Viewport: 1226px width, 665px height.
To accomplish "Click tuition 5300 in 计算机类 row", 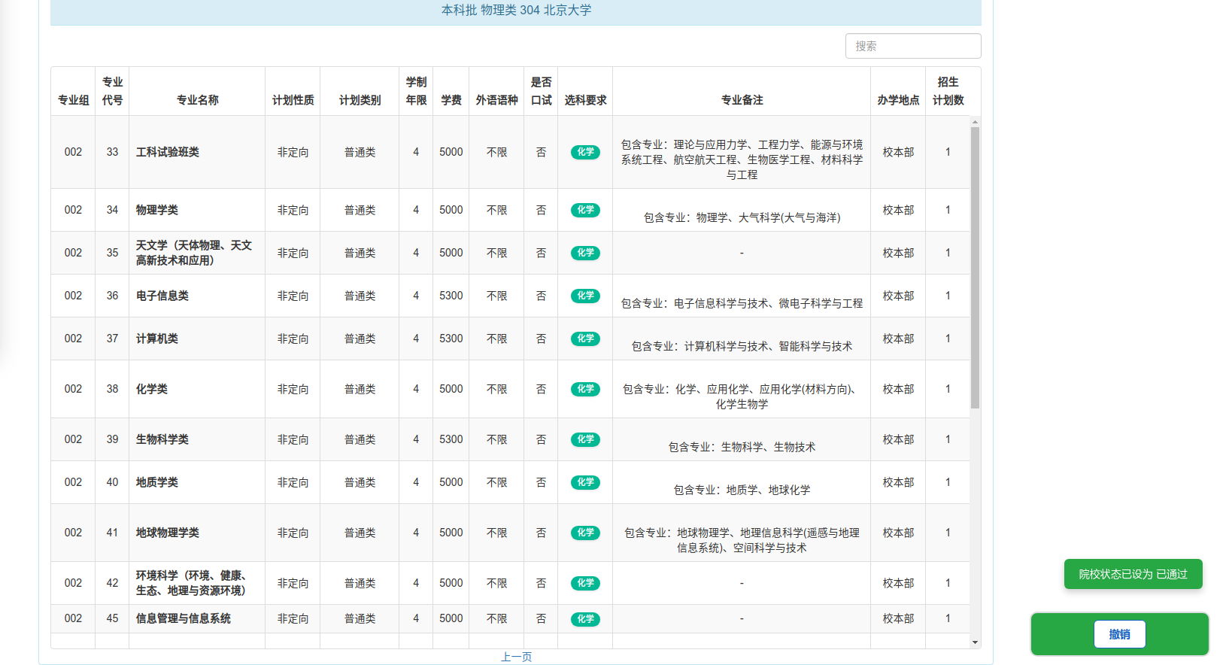I will coord(451,339).
